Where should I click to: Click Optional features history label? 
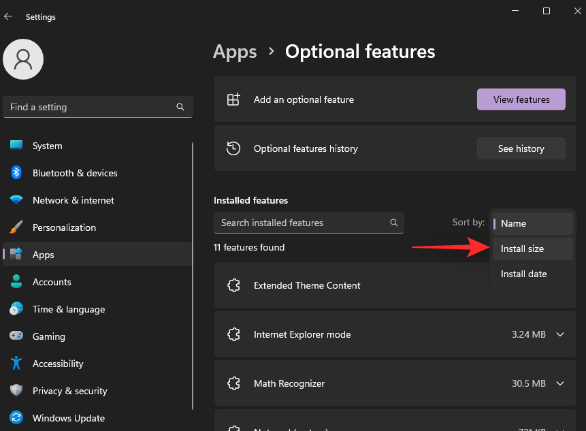(306, 148)
